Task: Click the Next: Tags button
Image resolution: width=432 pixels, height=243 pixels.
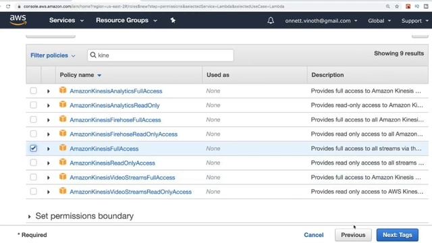Action: click(x=398, y=235)
